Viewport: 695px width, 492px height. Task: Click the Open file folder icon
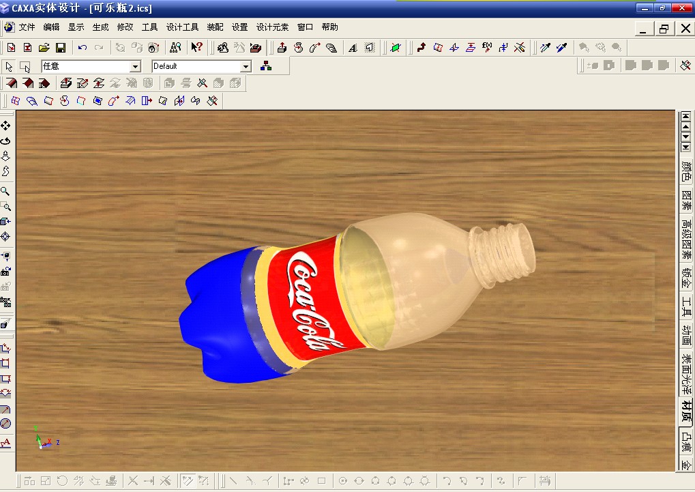coord(44,48)
